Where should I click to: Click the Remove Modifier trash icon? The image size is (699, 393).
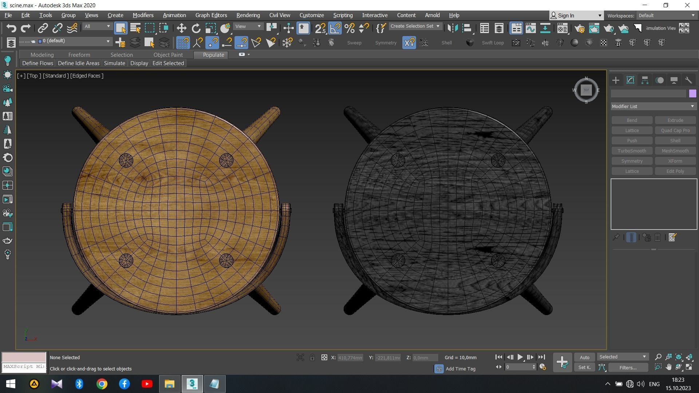click(x=657, y=238)
